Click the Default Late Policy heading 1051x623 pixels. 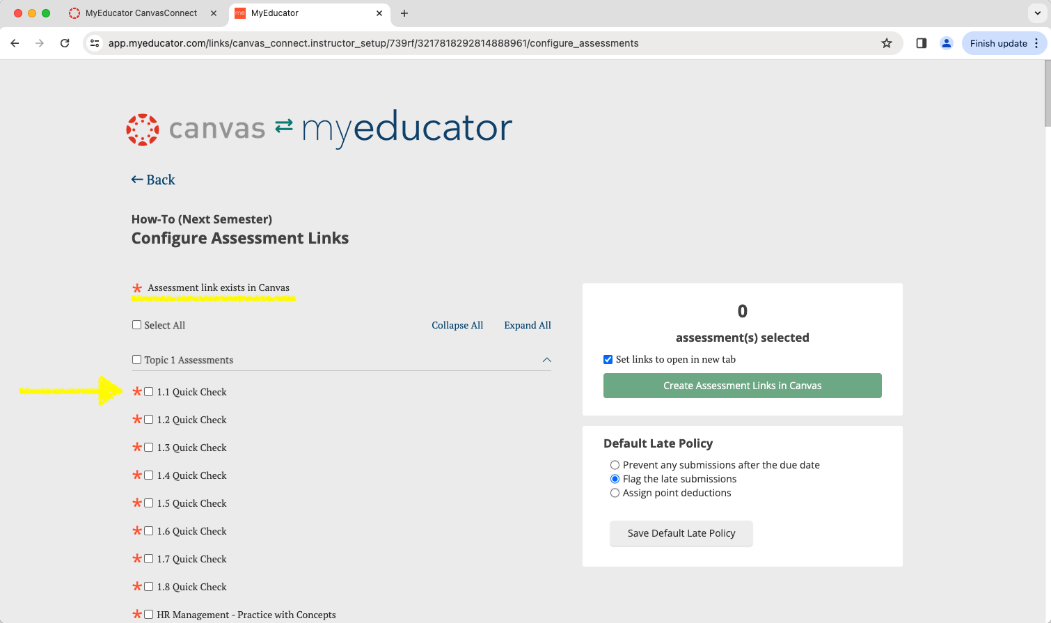pos(658,443)
